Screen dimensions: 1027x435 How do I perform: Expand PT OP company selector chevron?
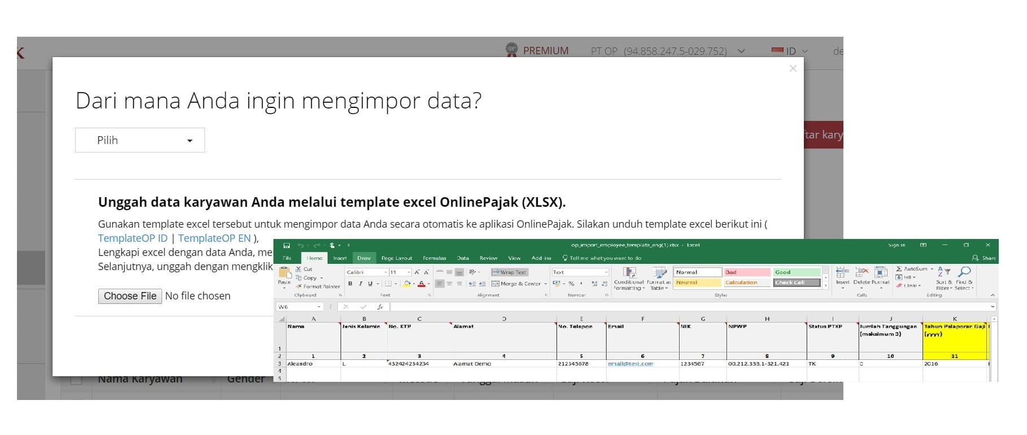click(x=741, y=51)
